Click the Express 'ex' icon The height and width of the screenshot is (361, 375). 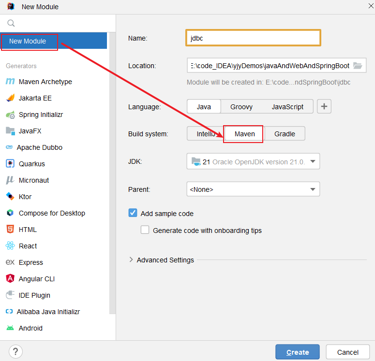[x=10, y=262]
